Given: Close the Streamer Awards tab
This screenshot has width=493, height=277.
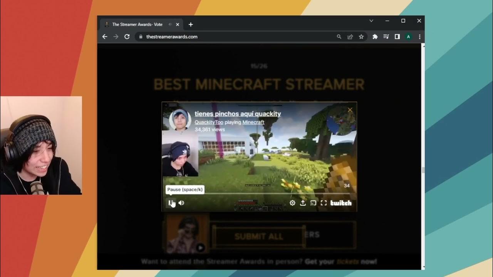Looking at the screenshot, I should point(178,25).
